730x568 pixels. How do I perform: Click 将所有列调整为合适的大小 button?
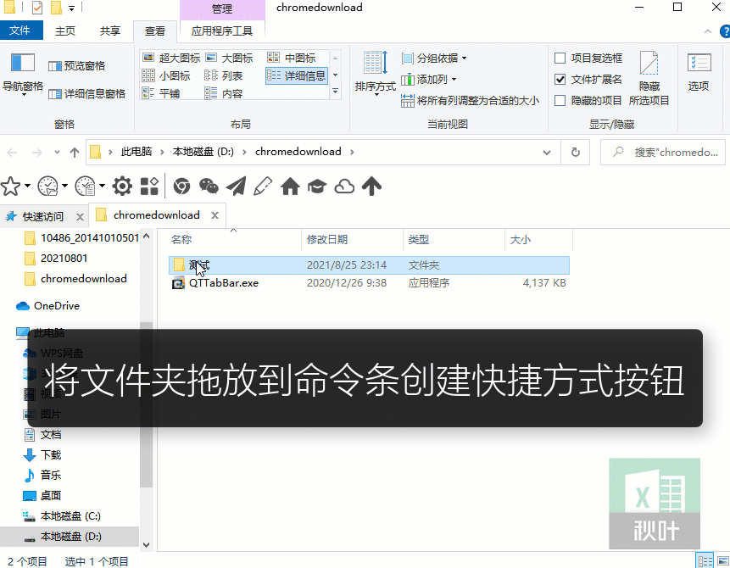pos(471,100)
